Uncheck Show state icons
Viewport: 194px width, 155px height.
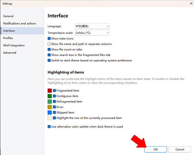(49, 39)
